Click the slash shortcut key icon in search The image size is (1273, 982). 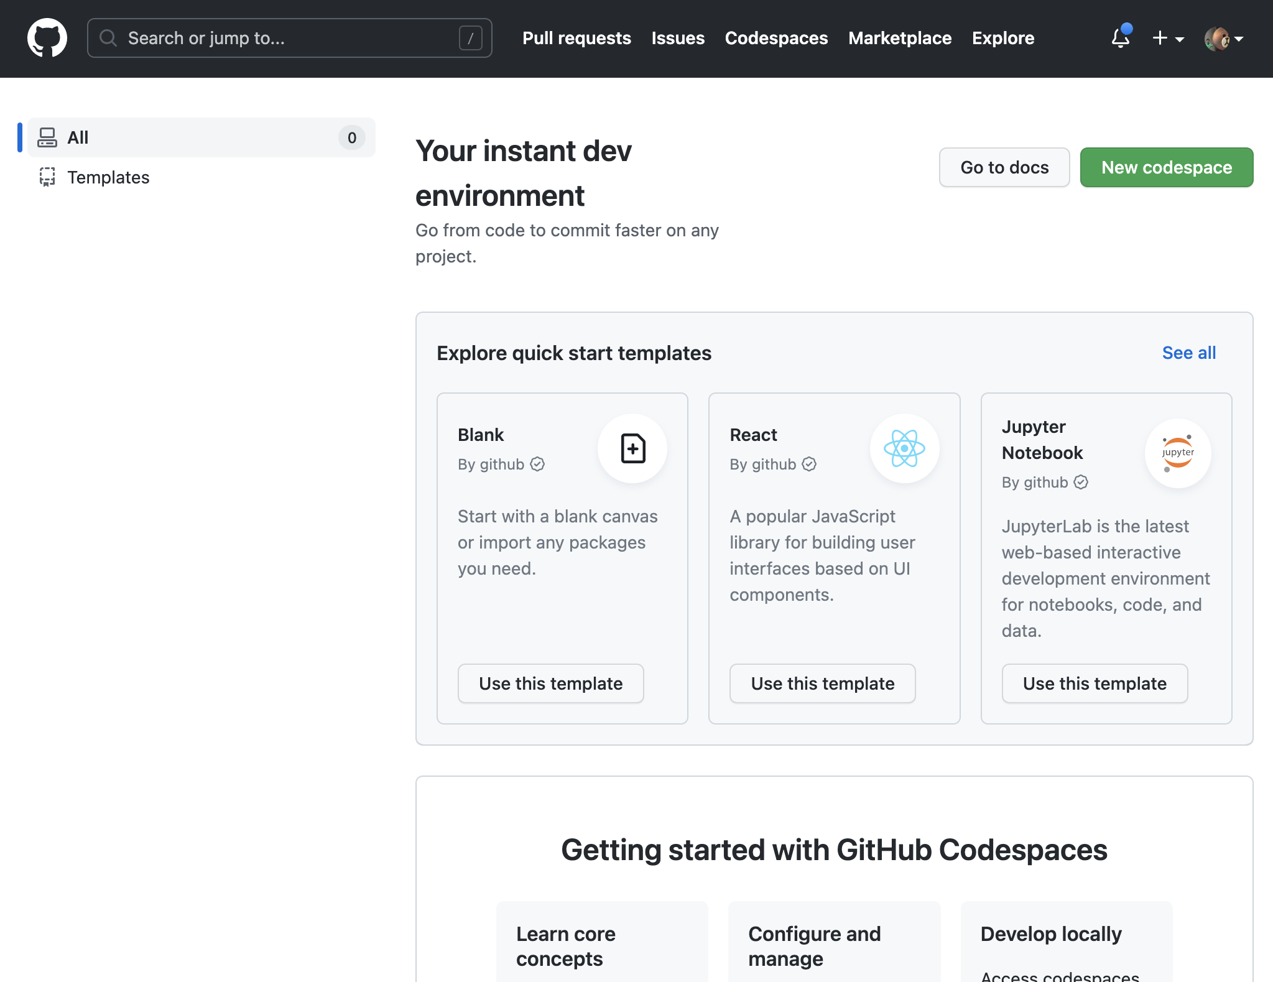(x=470, y=38)
